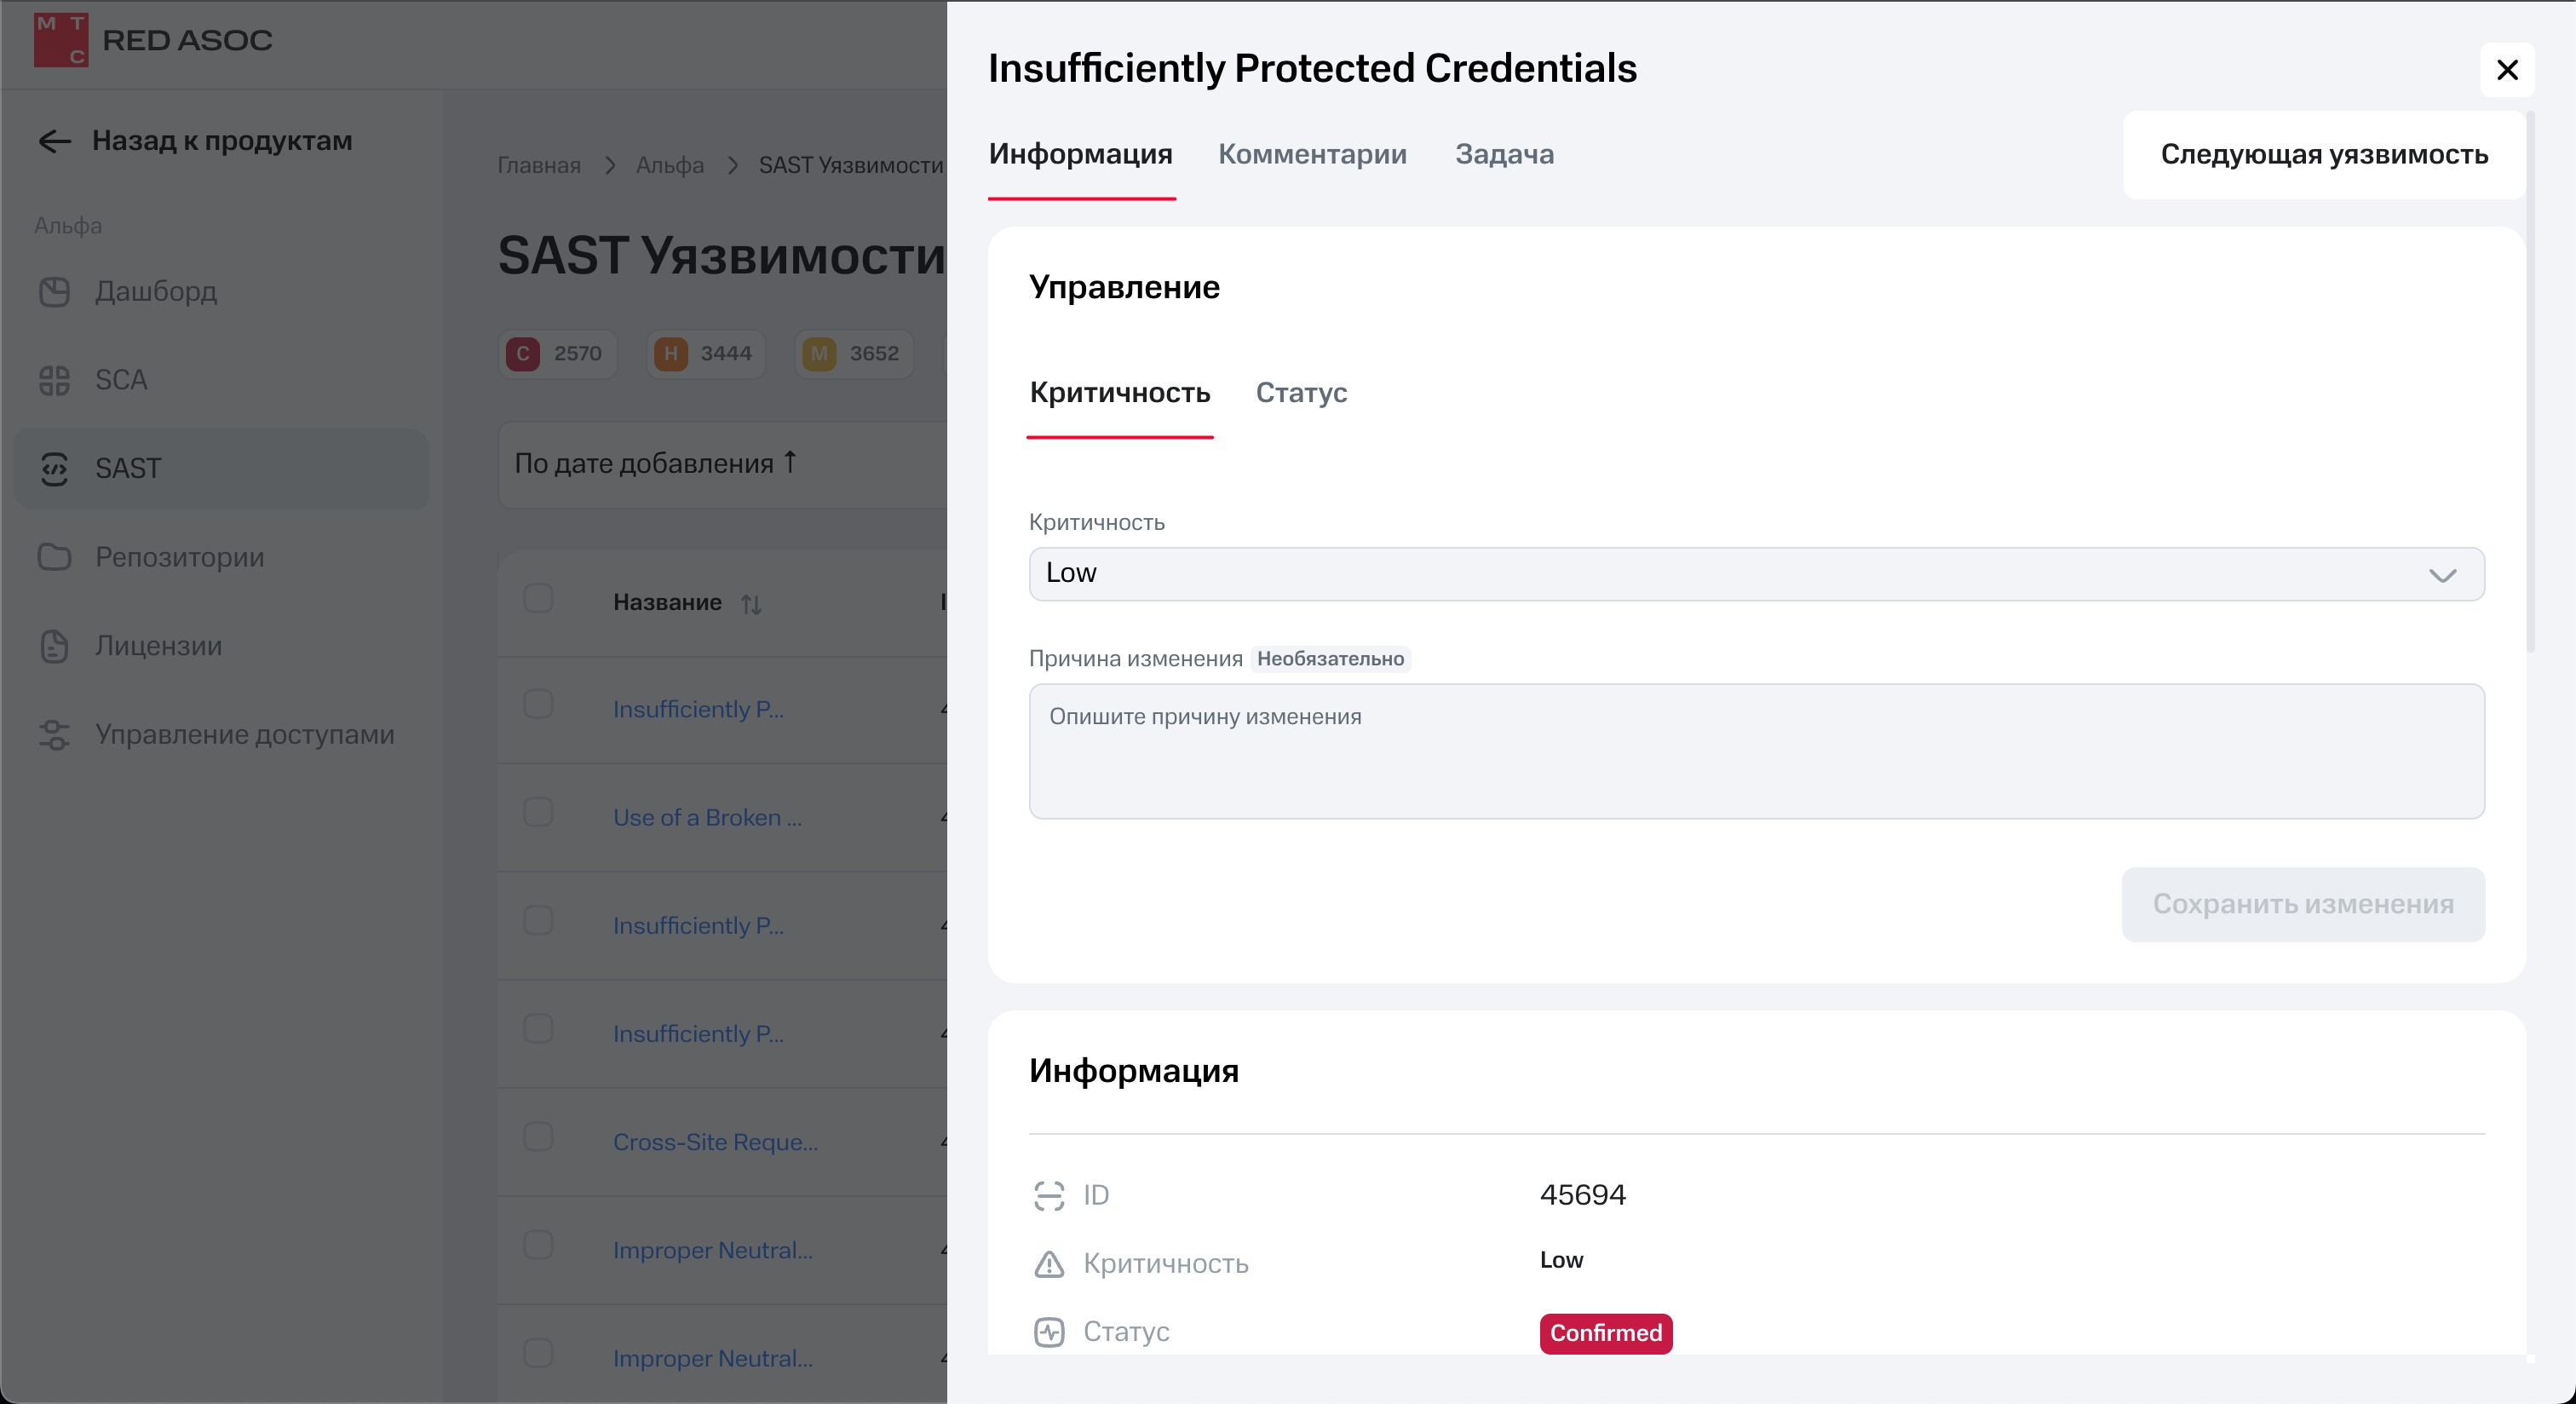Select the Cross-Site Reque... row checkbox

[x=538, y=1137]
